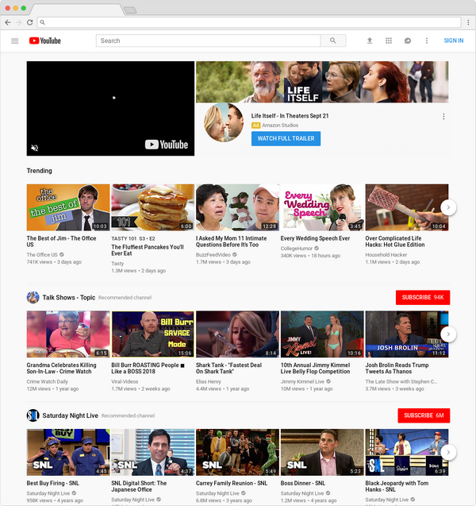Subscribe to Talk Shows - Topic
This screenshot has width=476, height=506.
(x=423, y=297)
